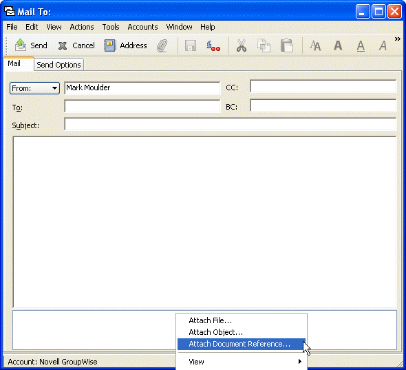Click the font change AA icon
The width and height of the screenshot is (406, 370).
[x=315, y=46]
